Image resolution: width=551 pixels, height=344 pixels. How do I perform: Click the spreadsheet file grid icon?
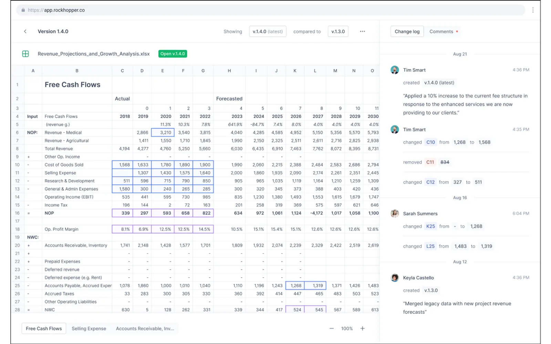pyautogui.click(x=25, y=54)
